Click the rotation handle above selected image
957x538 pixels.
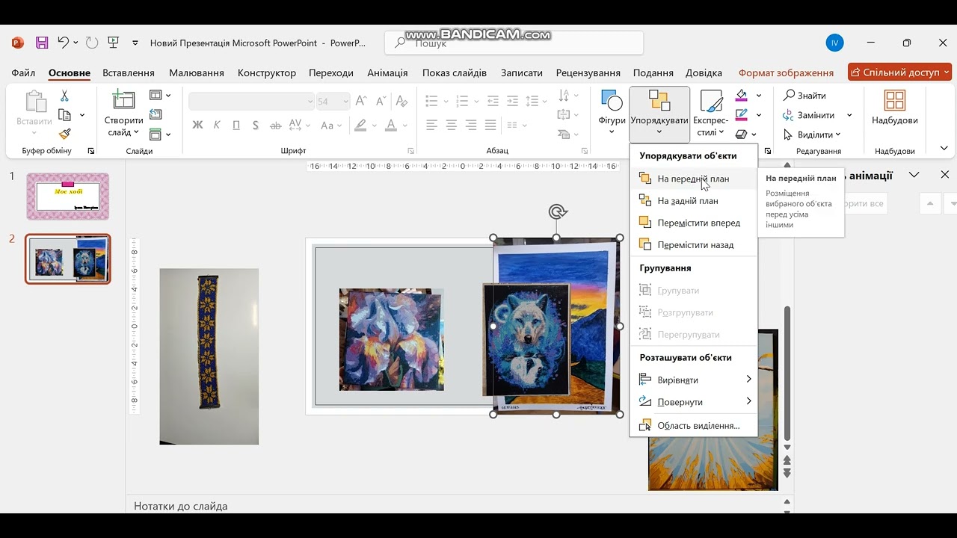(x=557, y=211)
